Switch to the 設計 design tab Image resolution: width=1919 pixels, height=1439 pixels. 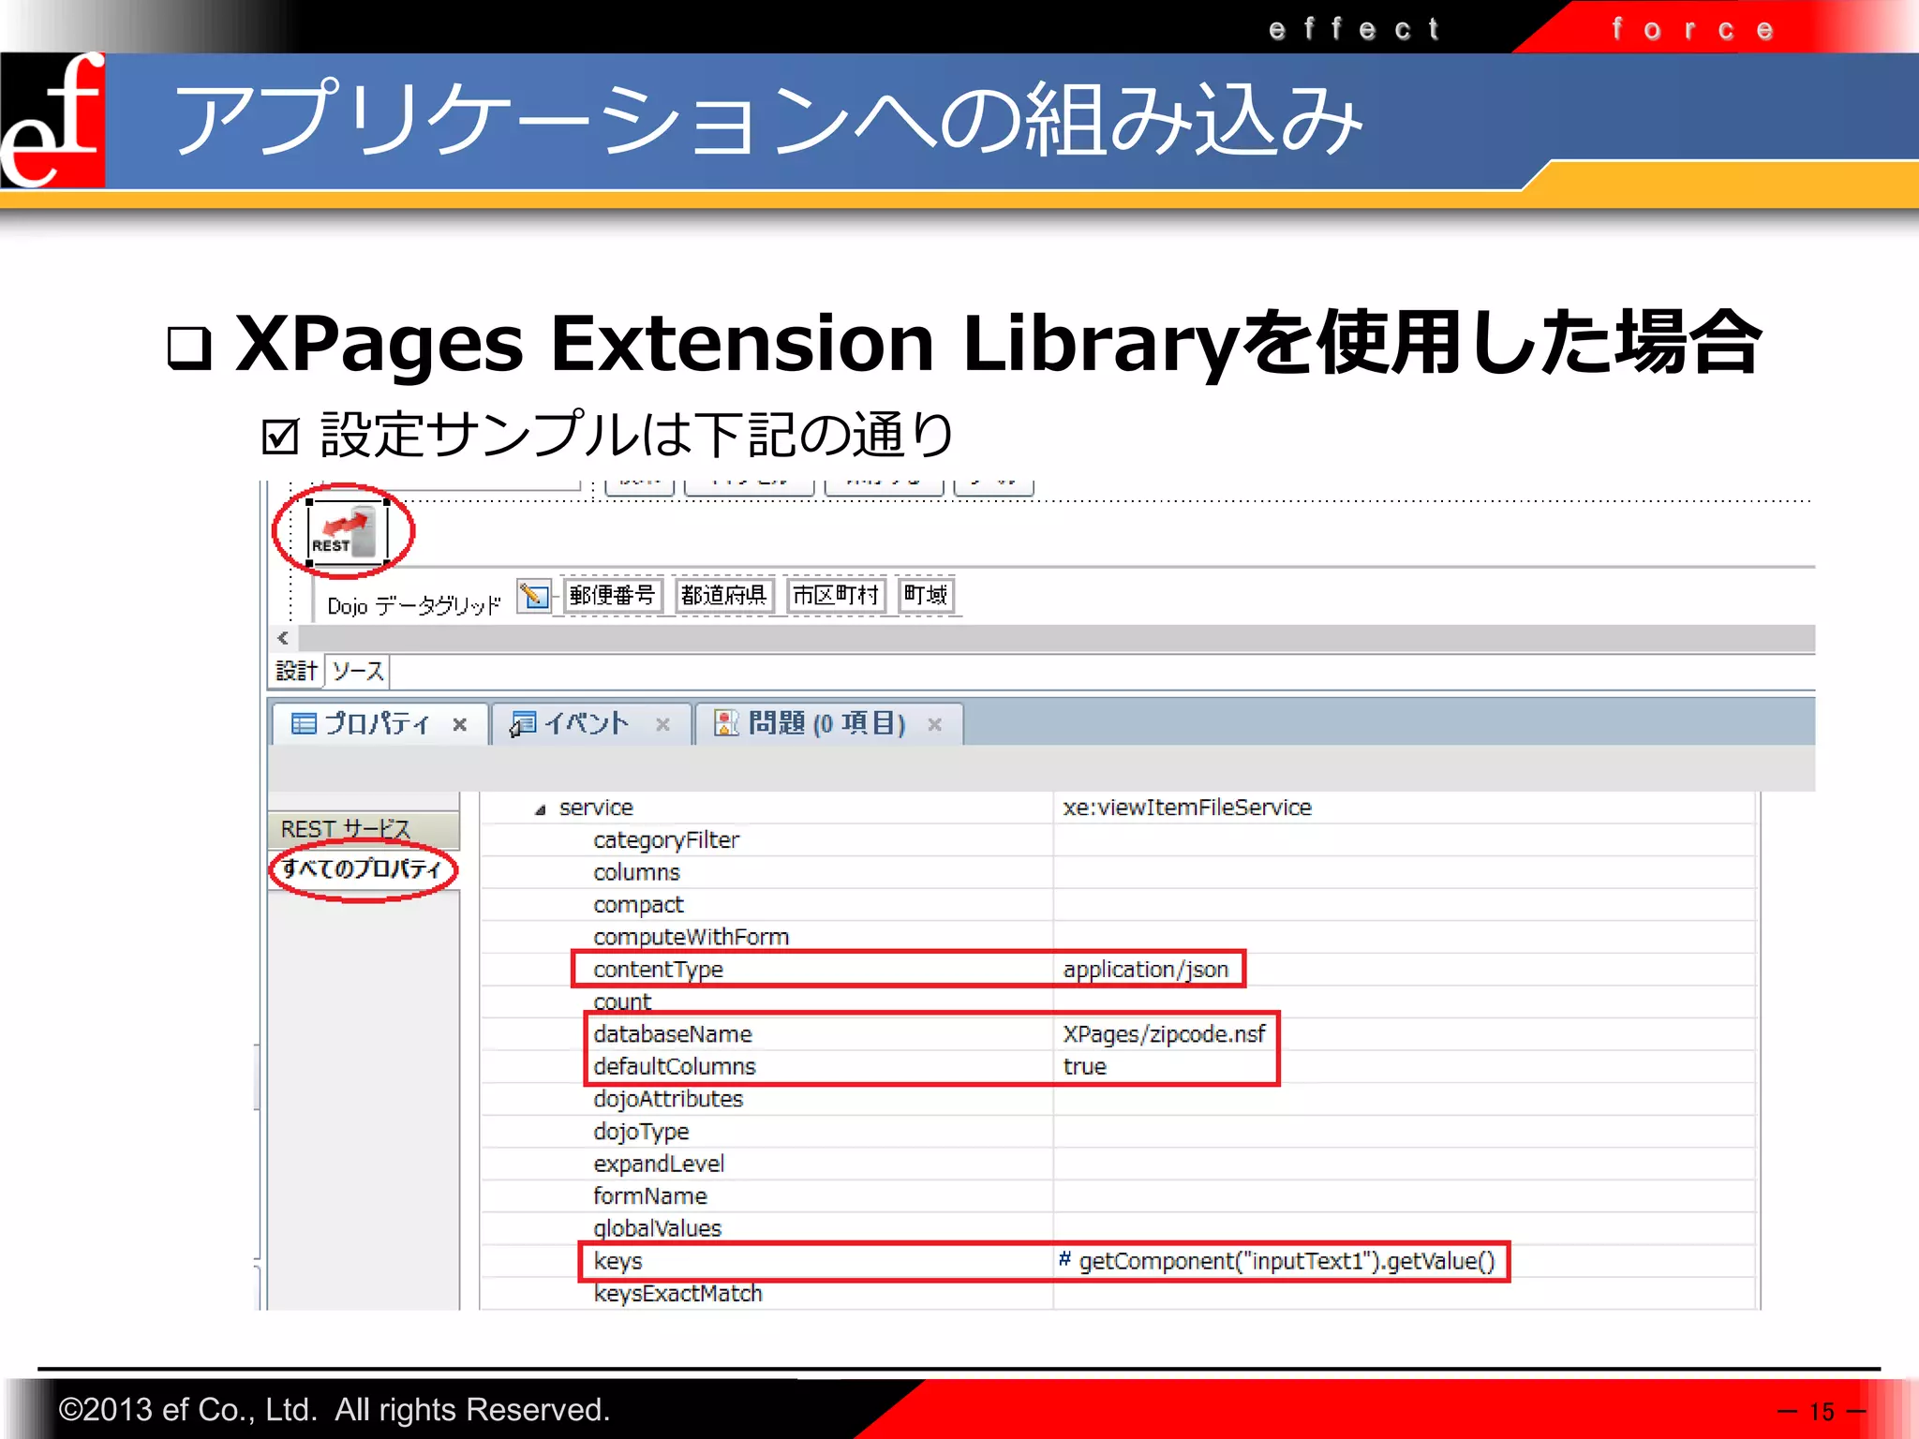(296, 671)
